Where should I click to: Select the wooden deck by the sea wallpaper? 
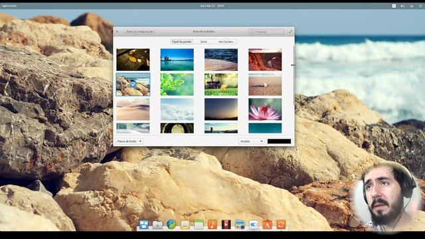click(221, 60)
